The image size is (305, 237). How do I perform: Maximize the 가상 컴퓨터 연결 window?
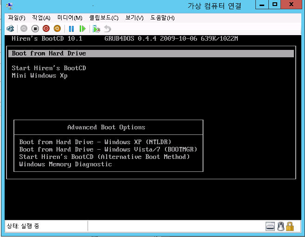click(275, 5)
